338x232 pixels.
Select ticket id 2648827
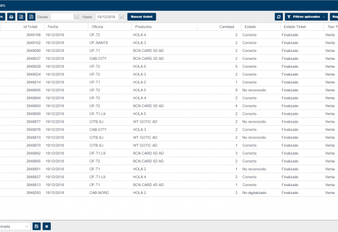tap(33, 177)
